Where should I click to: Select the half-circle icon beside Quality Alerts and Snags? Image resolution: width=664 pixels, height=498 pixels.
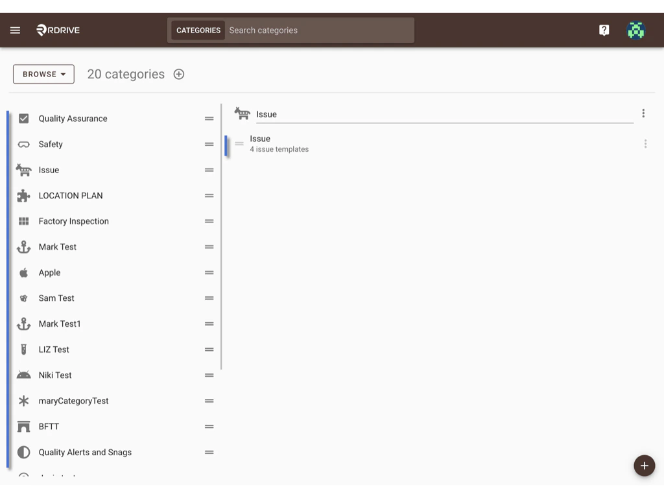pos(23,452)
